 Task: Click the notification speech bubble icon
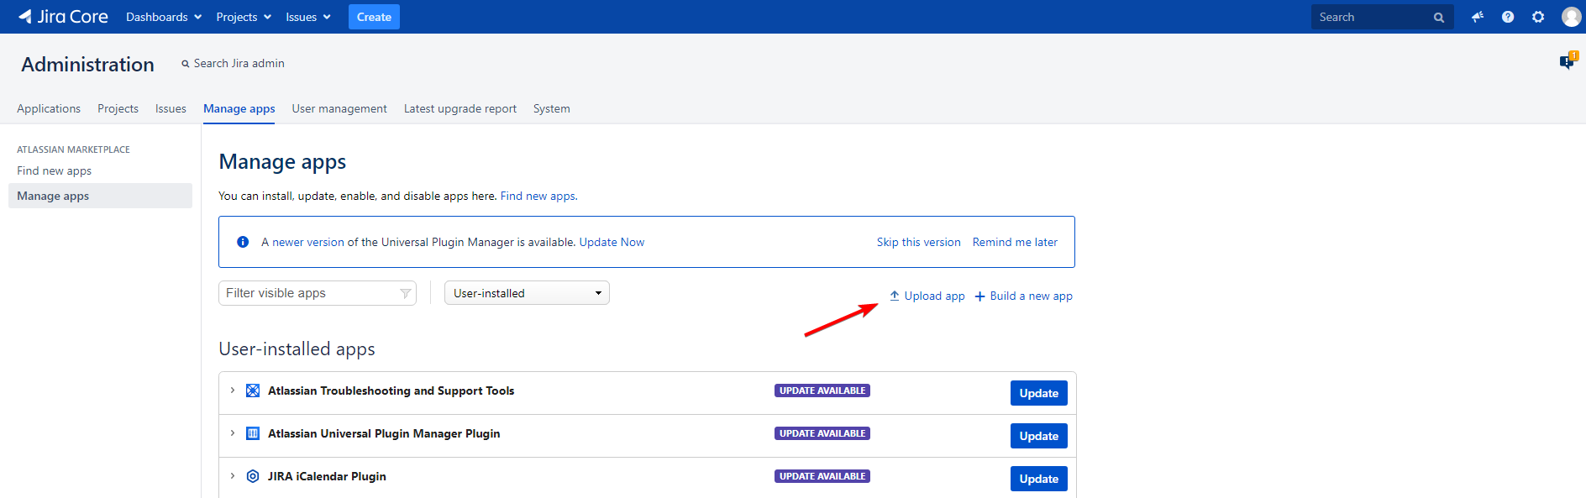point(1567,61)
